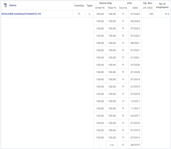This screenshot has width=171, height=149.
Task: Click the No of employees header
Action: point(162,5)
